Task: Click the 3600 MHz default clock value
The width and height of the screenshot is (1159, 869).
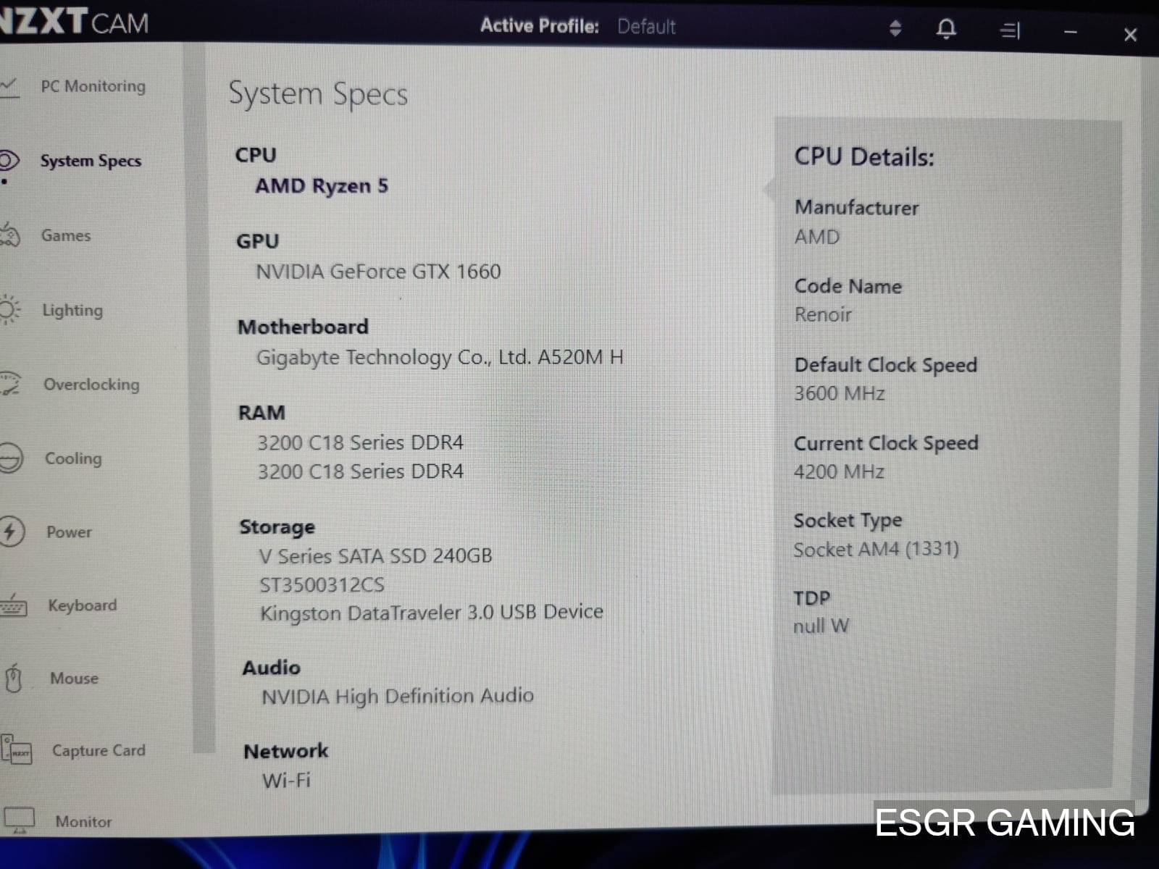Action: 840,393
